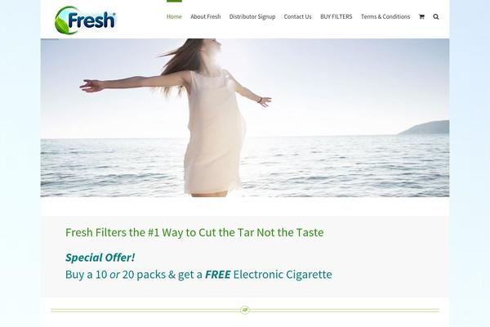The height and width of the screenshot is (327, 490).
Task: Open the Distributor Signup menu item
Action: 252,16
